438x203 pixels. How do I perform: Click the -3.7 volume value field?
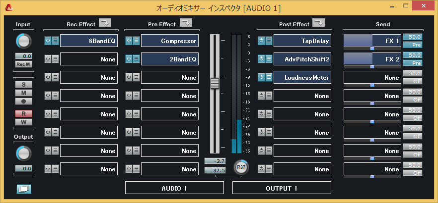[x=215, y=161]
